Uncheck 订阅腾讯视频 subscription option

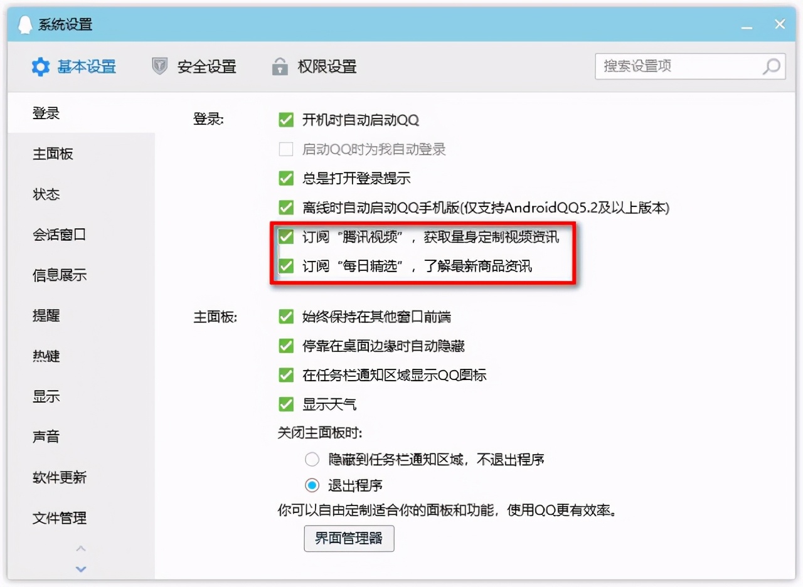[286, 238]
